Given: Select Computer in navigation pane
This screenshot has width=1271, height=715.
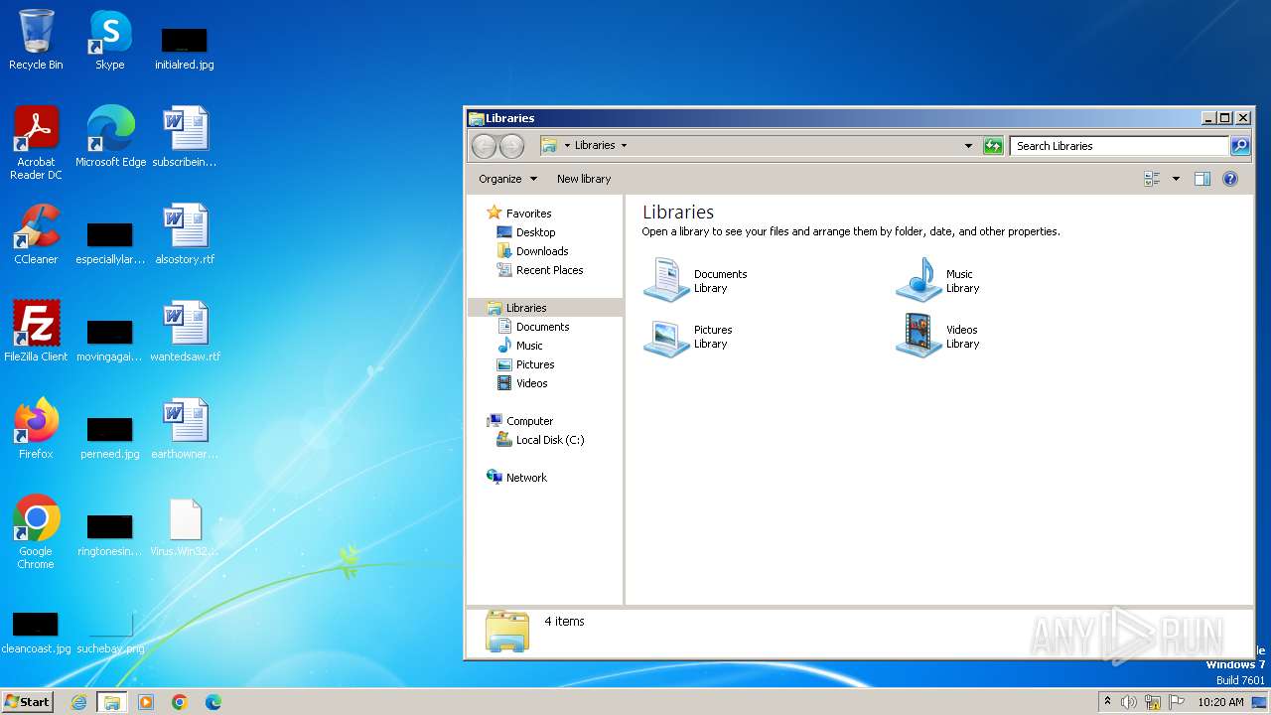Looking at the screenshot, I should point(529,421).
